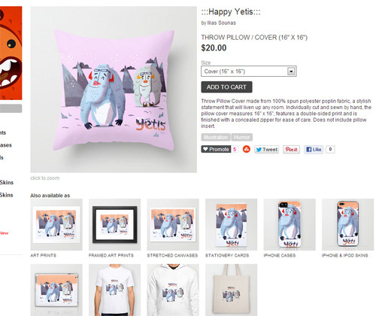Click the Humor tag
Viewport: 376px width, 316px height.
click(x=241, y=137)
